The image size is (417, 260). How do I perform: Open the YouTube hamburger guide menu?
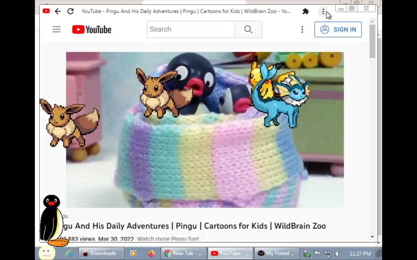tap(57, 29)
